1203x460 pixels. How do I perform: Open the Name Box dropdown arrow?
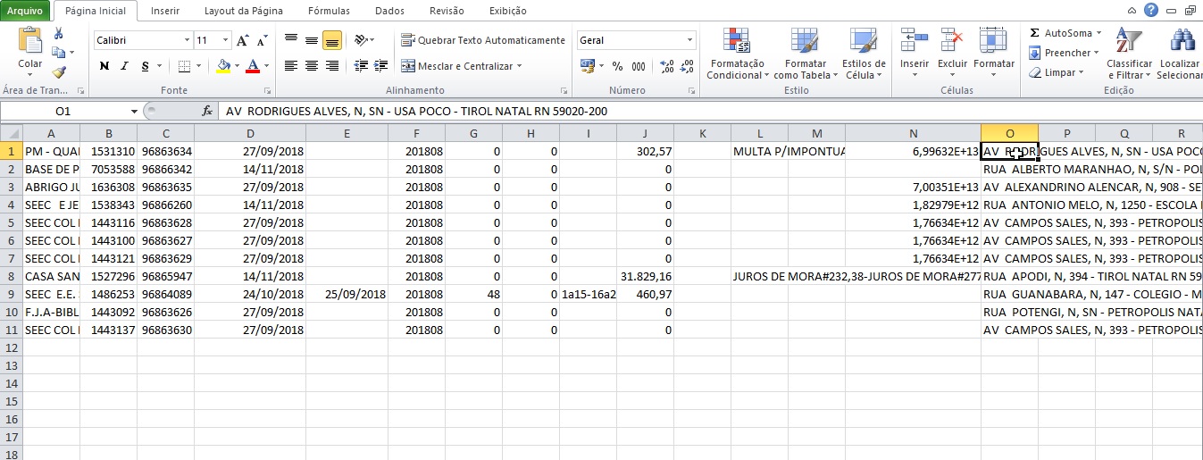tap(134, 112)
